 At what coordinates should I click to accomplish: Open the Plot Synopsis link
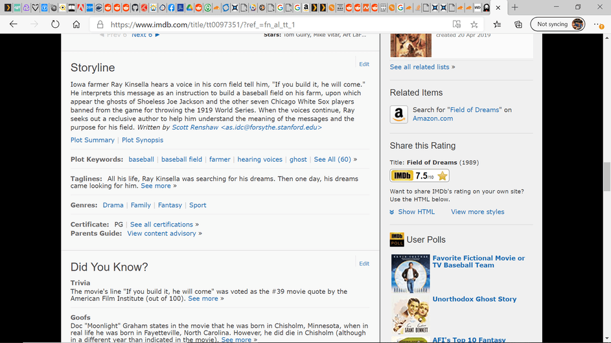143,140
